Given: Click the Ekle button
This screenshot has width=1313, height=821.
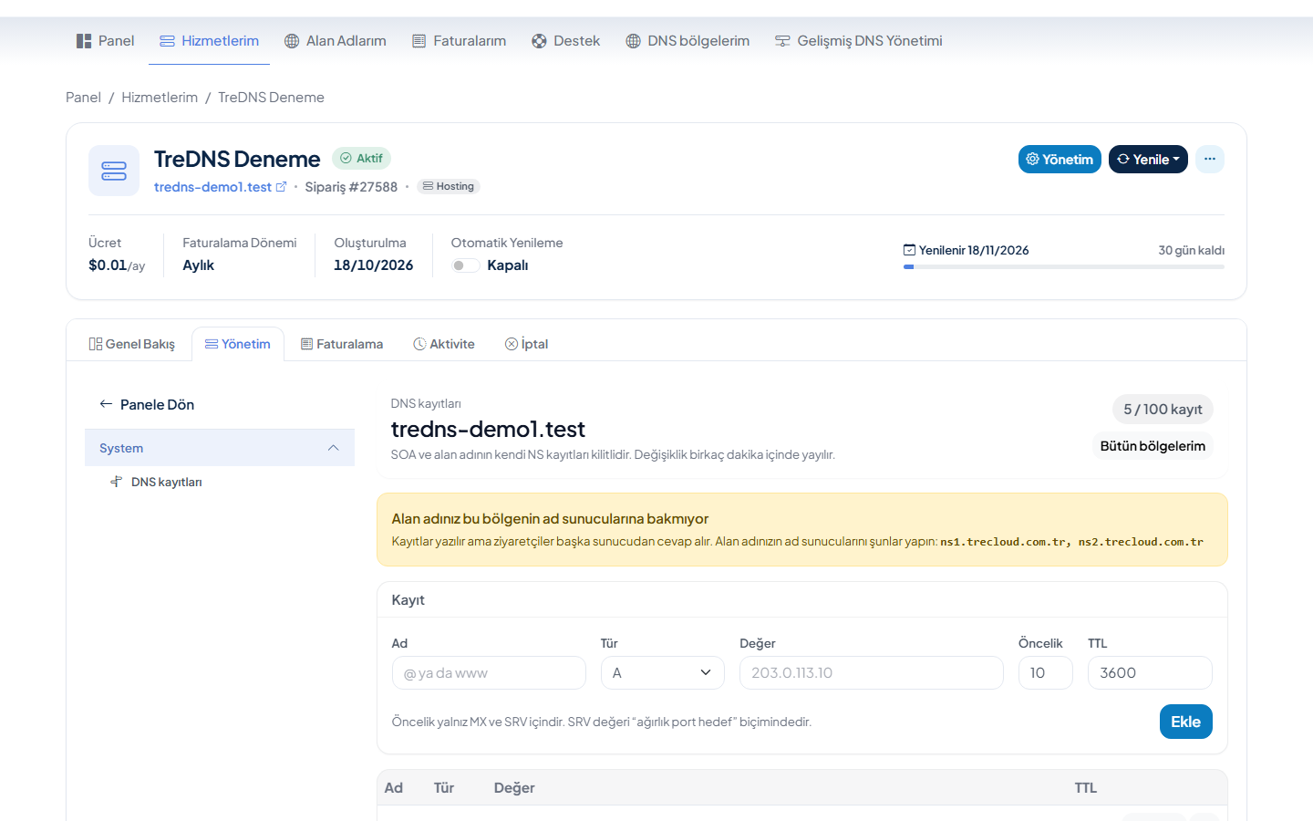Looking at the screenshot, I should (1186, 722).
